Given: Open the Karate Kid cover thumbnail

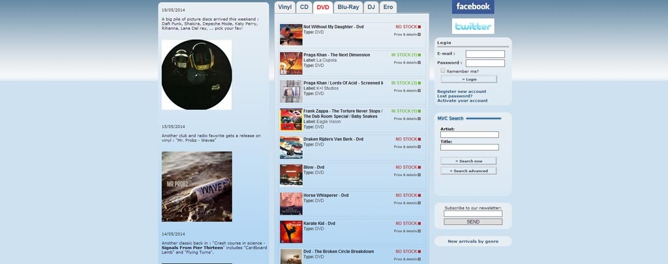Looking at the screenshot, I should tap(292, 231).
